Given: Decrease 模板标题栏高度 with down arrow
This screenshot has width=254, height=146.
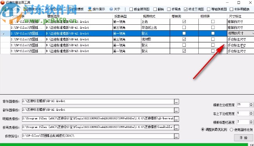Looking at the screenshot, I should [251, 123].
